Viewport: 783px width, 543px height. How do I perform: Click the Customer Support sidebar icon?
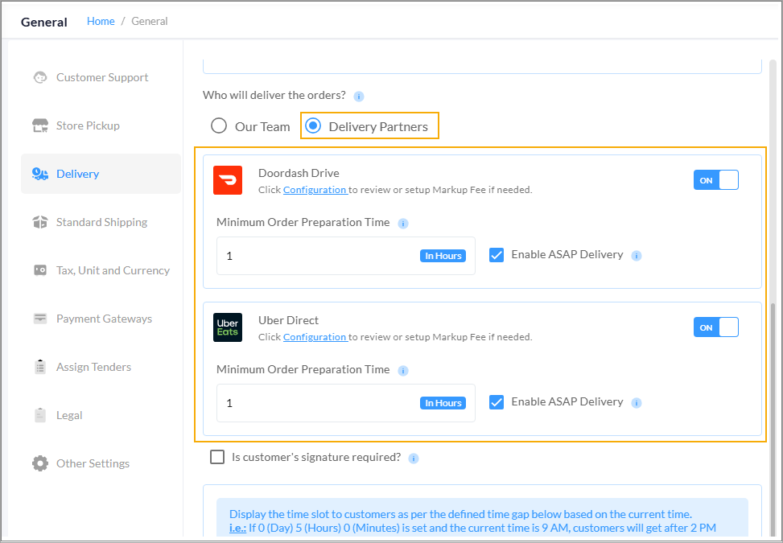tap(39, 77)
